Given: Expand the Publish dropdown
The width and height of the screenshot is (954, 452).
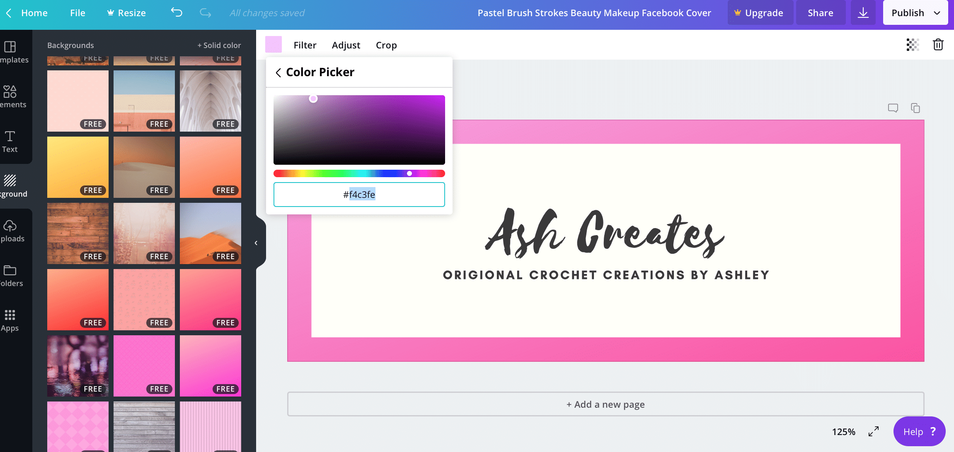Looking at the screenshot, I should tap(937, 13).
